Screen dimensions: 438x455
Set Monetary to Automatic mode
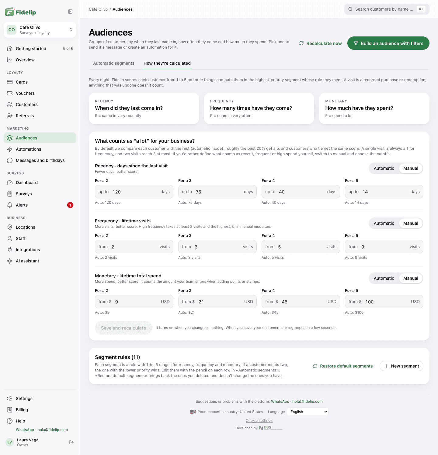(x=384, y=278)
